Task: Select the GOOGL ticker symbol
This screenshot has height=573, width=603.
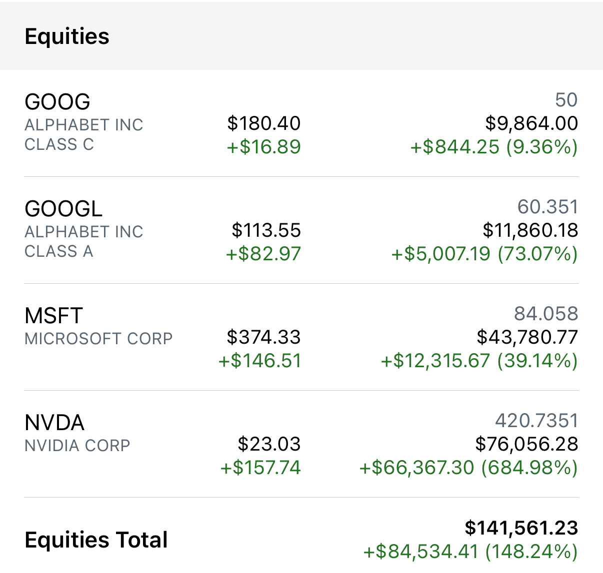Action: tap(63, 209)
